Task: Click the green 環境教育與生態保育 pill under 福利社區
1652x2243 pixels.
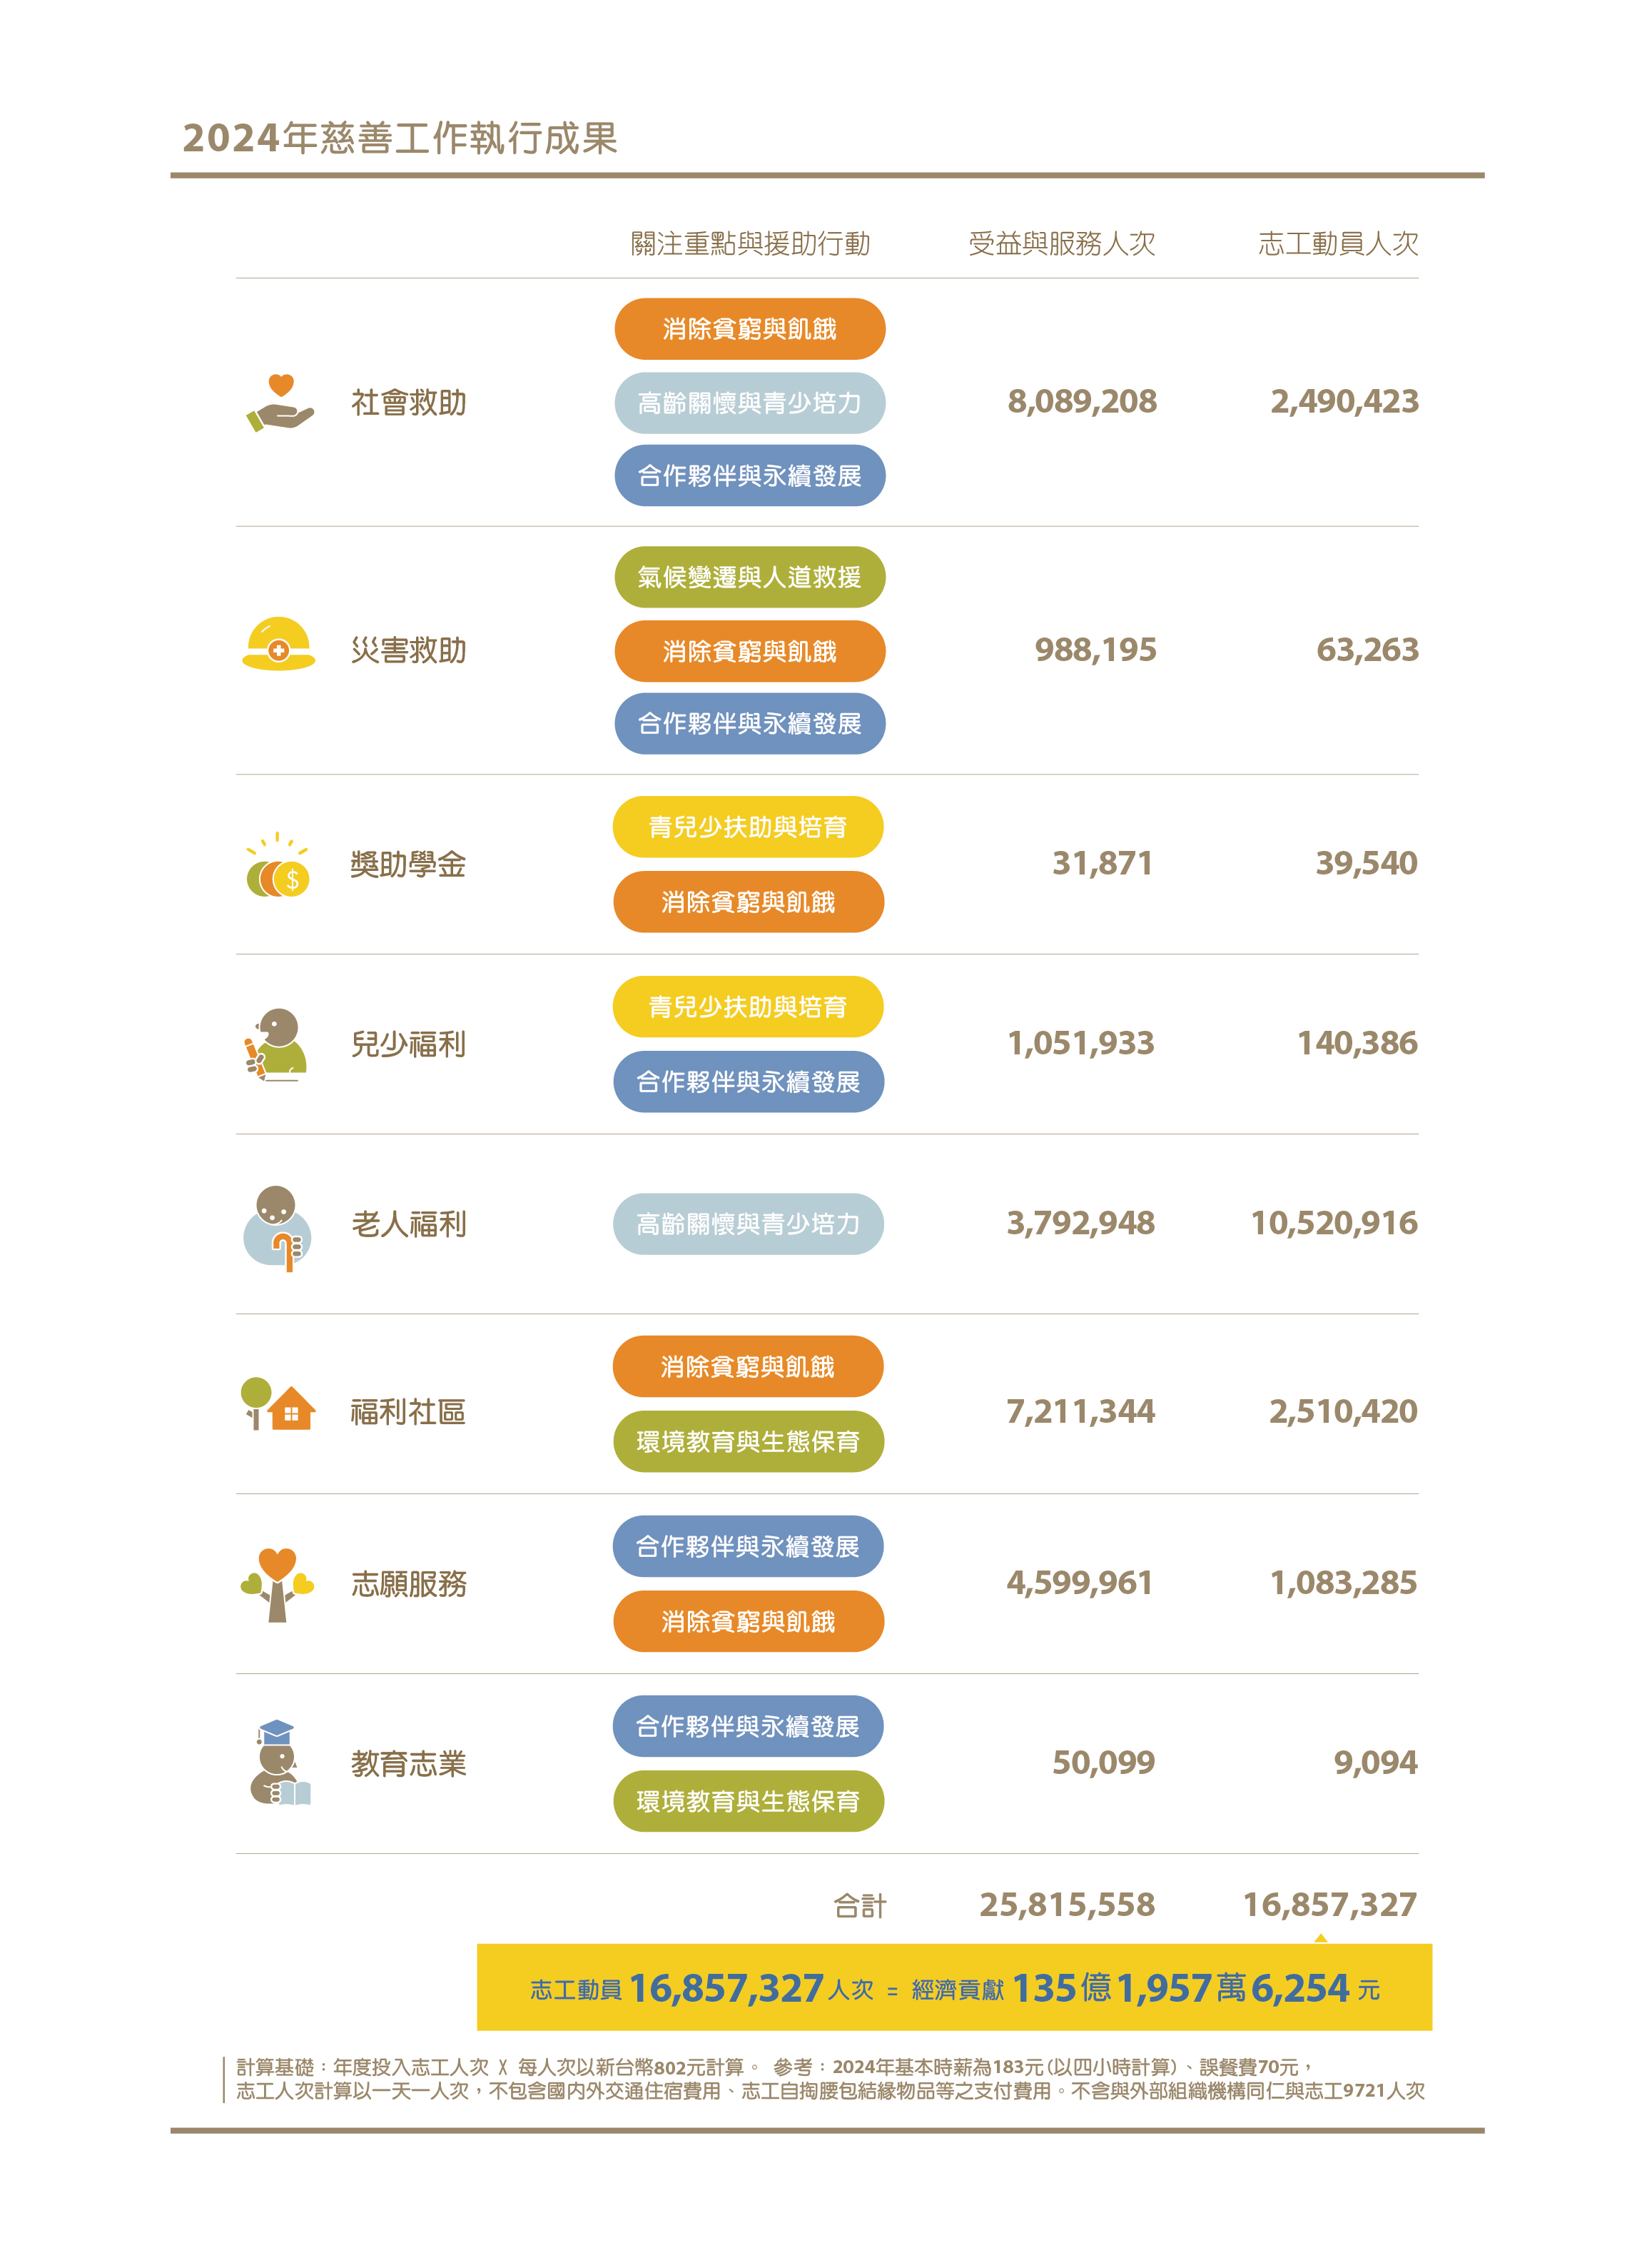Action: pos(748,1441)
